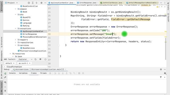Click the Debug layout settings icon on right

[165, 73]
